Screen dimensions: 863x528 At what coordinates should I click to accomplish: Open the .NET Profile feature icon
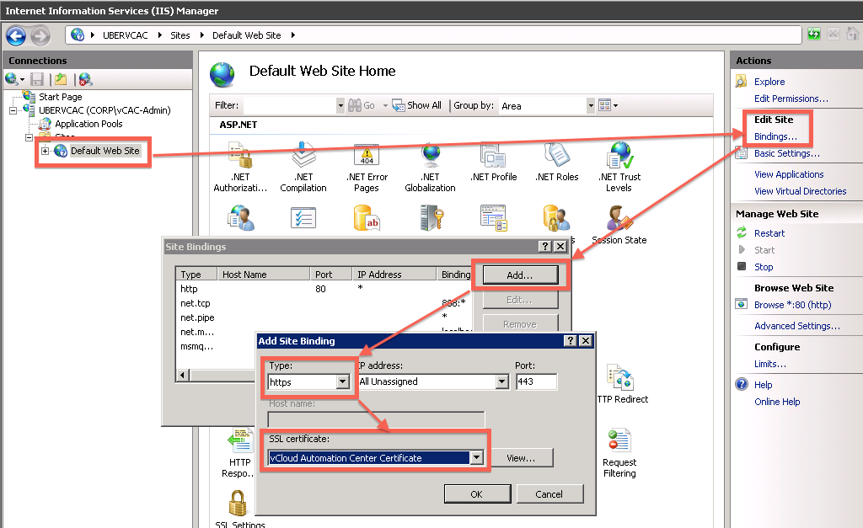click(493, 156)
